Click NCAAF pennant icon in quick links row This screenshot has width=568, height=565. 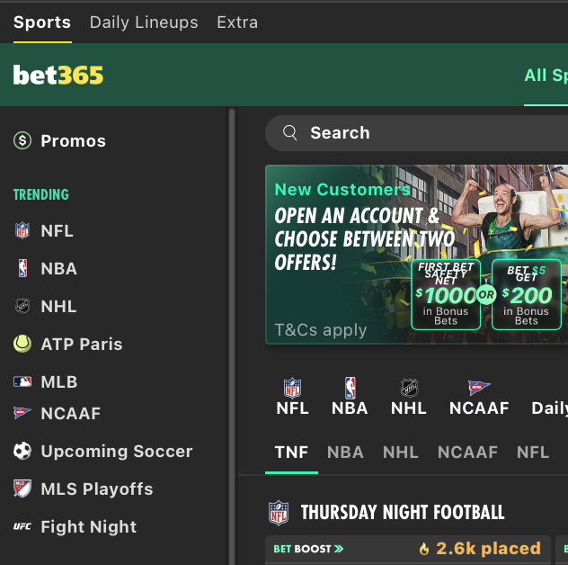click(x=479, y=388)
